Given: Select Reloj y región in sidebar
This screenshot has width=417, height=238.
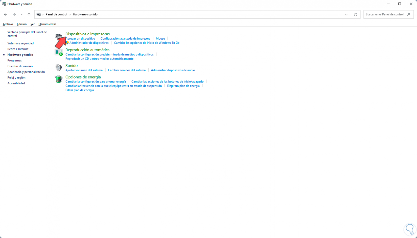Looking at the screenshot, I should pos(16,78).
